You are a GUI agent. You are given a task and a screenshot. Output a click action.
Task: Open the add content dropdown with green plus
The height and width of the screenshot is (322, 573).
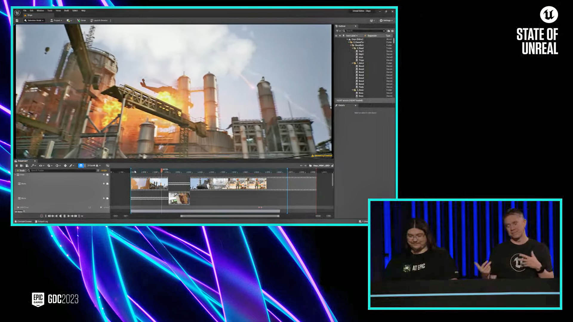[x=69, y=21]
